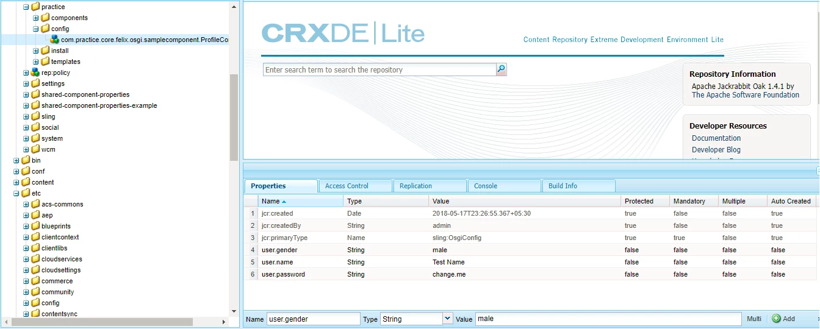Screen dimensions: 820x329
Task: Click the templates folder icon
Action: pos(45,62)
